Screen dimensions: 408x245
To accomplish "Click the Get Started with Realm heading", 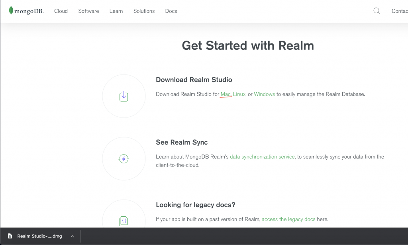I will (x=248, y=45).
